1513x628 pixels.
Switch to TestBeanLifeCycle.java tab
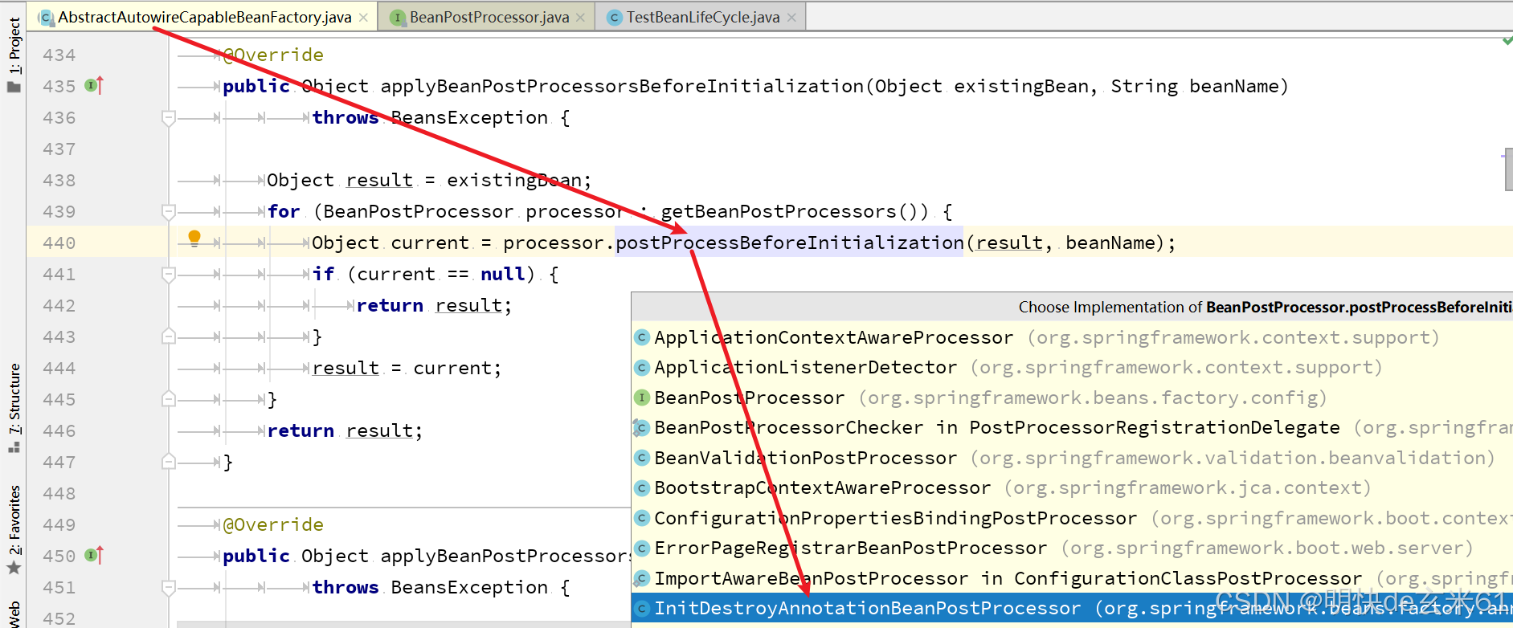[702, 17]
